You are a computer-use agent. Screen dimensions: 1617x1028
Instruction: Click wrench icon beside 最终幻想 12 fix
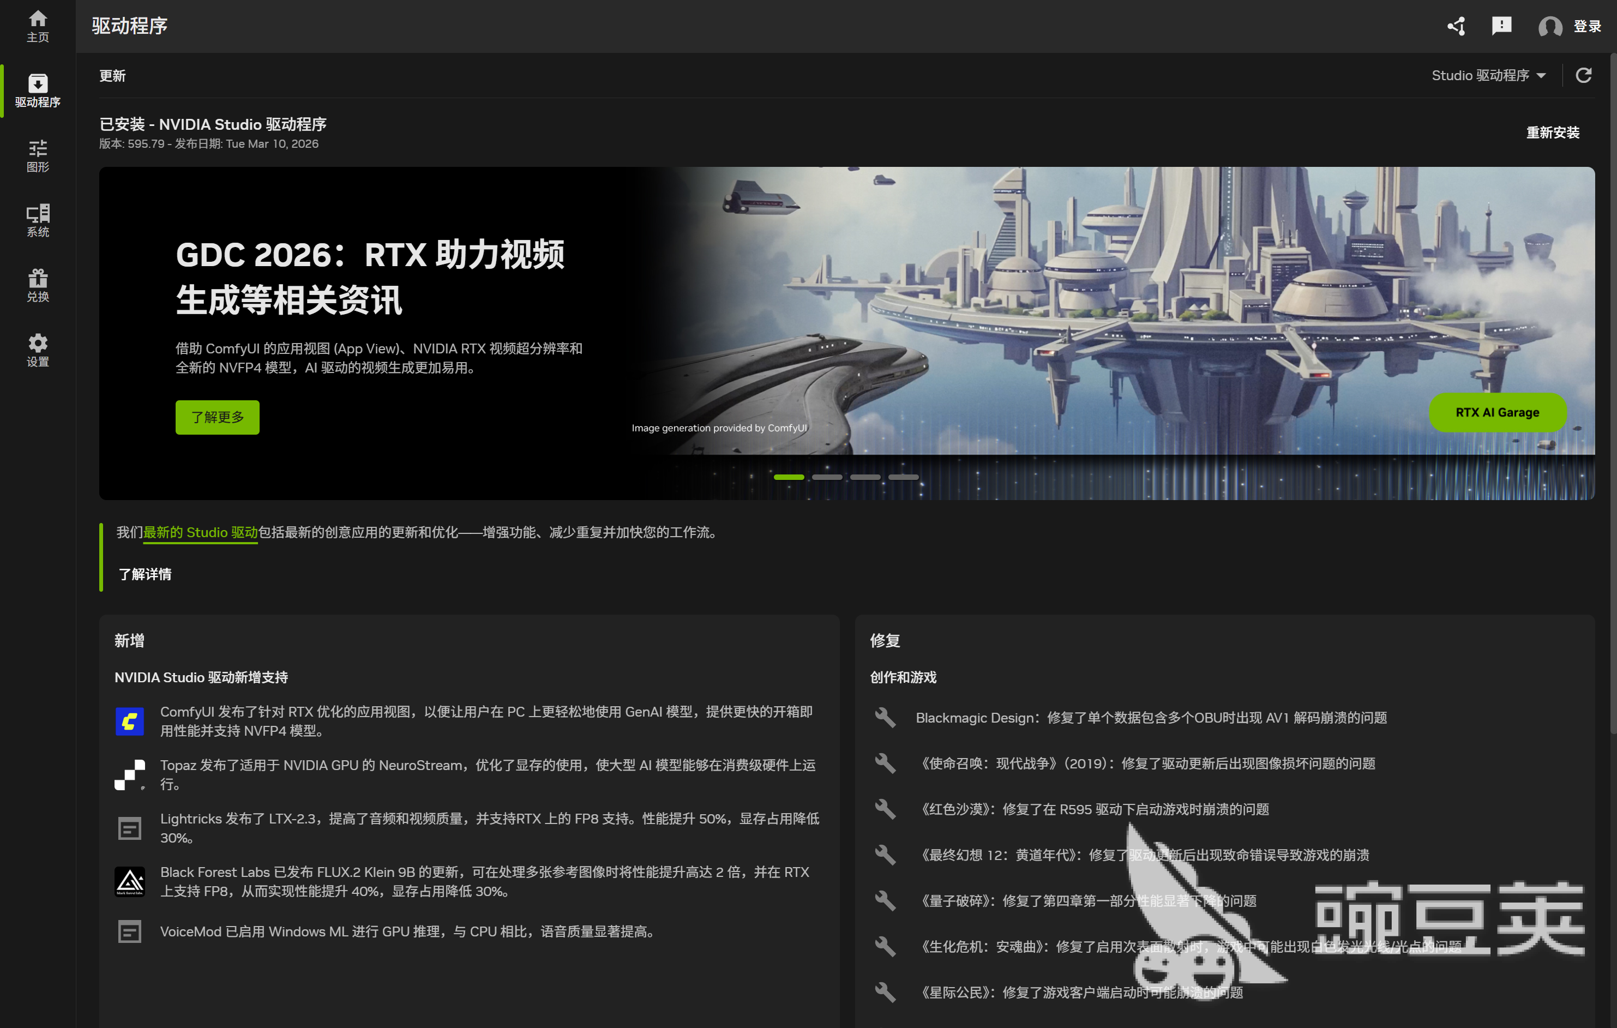(885, 854)
